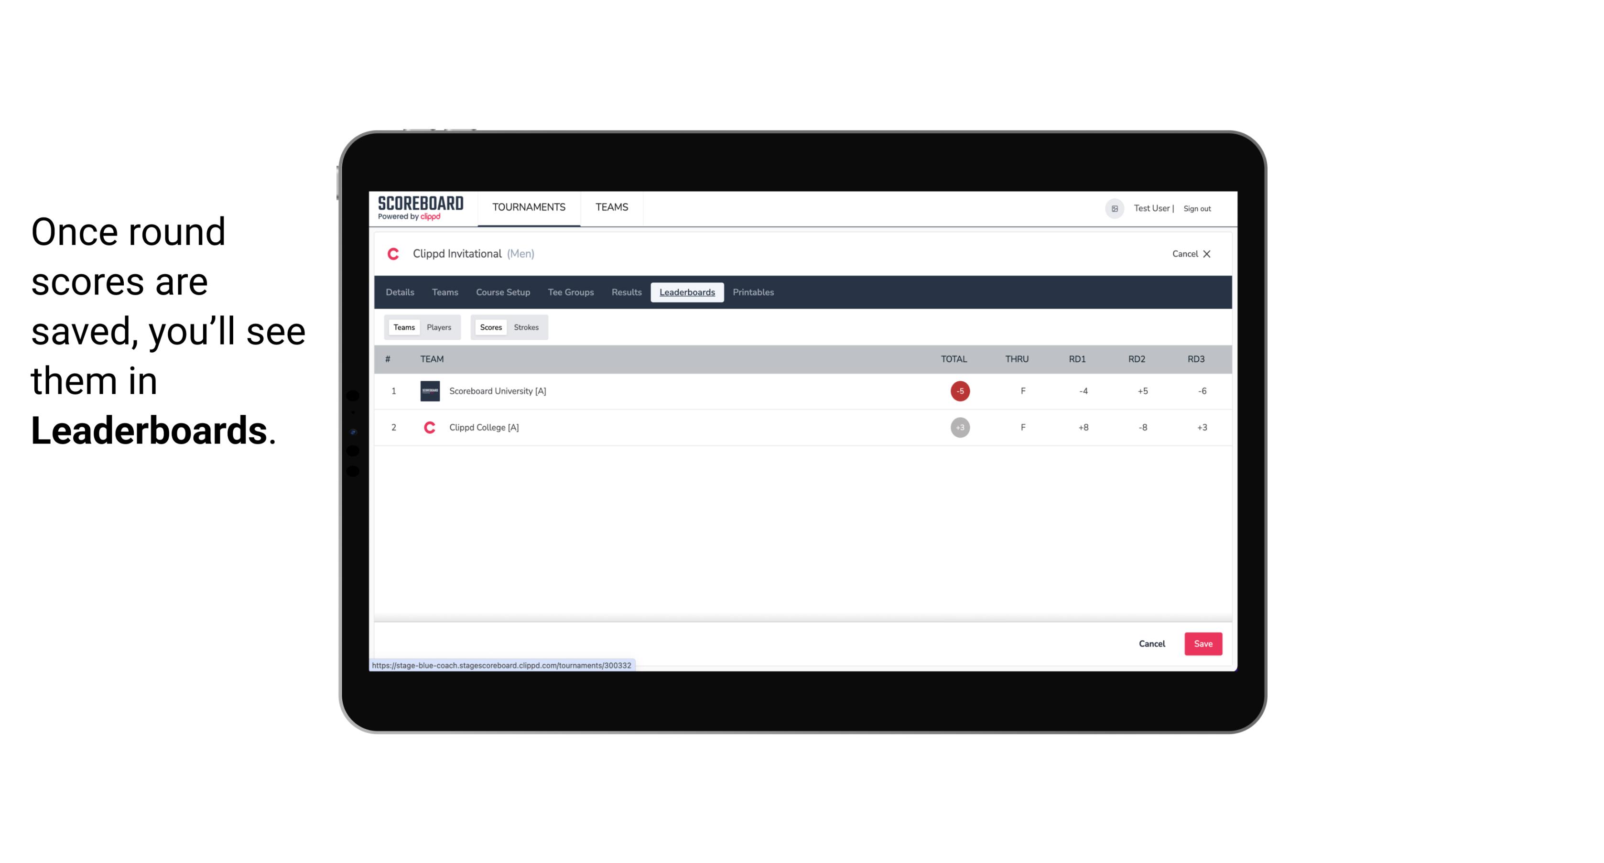Screen dimensions: 1604x863
Task: Click the Cancel button bottom left
Action: (x=1151, y=643)
